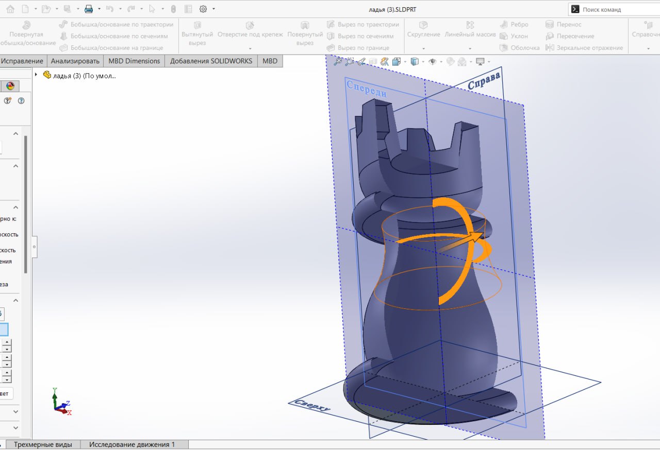Viewport: 660px width, 450px height.
Task: Print the document with the printer icon
Action: [89, 9]
